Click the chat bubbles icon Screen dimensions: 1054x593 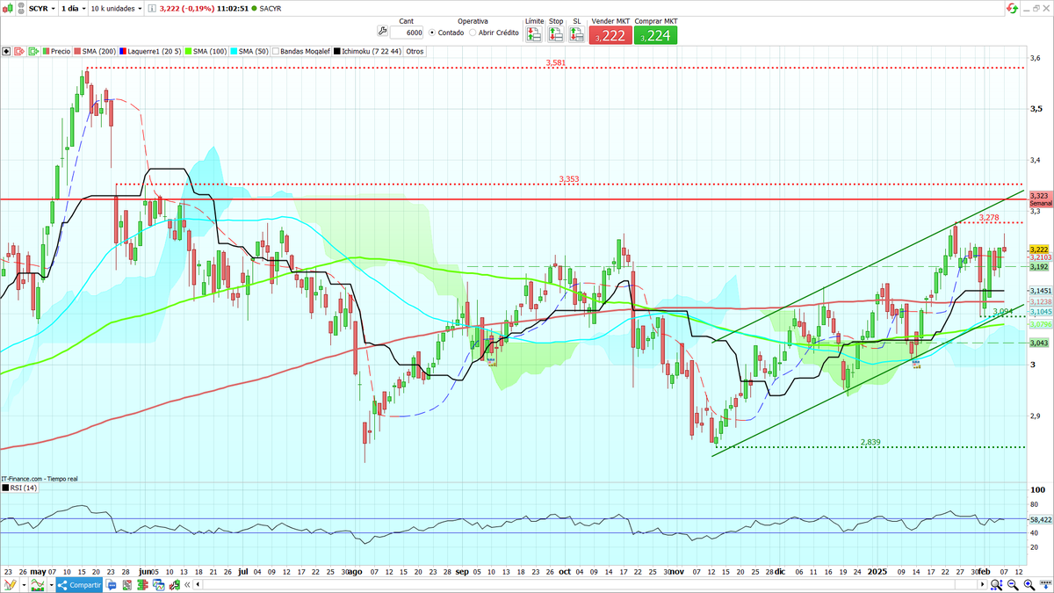point(111,584)
